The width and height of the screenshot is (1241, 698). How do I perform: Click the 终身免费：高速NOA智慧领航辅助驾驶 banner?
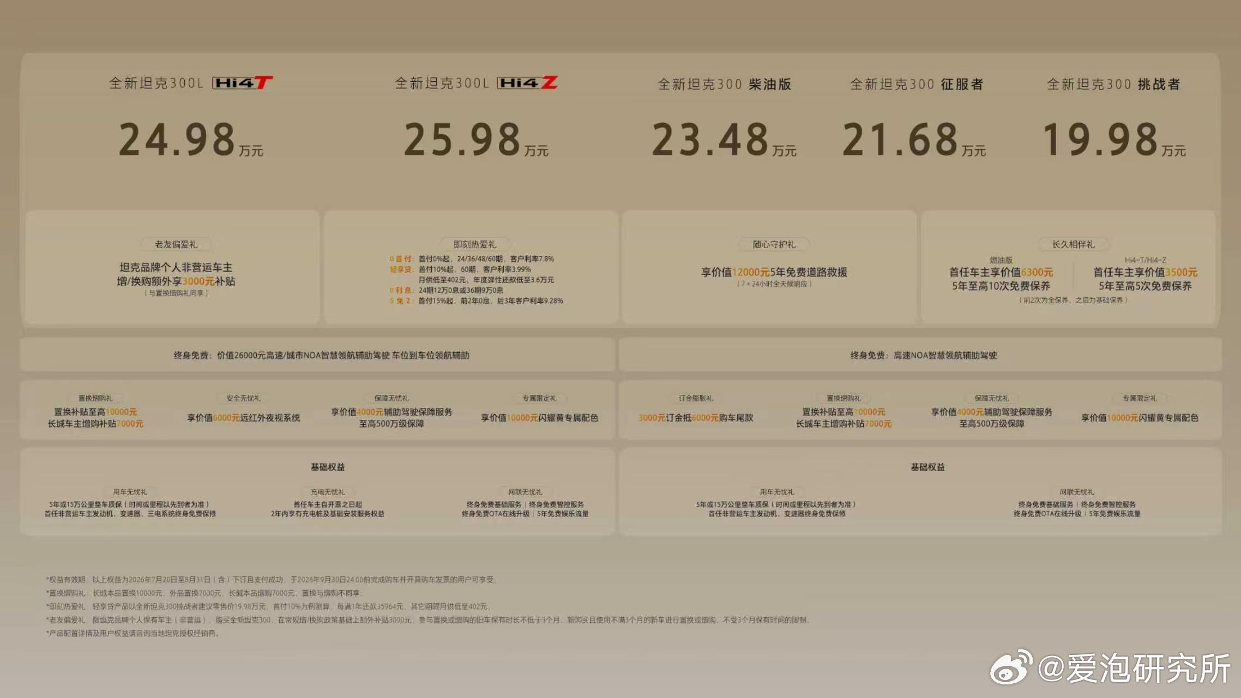pyautogui.click(x=920, y=355)
